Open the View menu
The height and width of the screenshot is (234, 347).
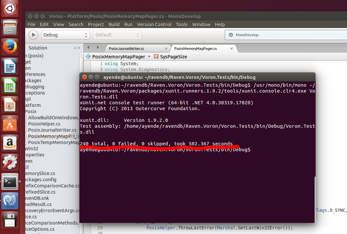(x=59, y=24)
